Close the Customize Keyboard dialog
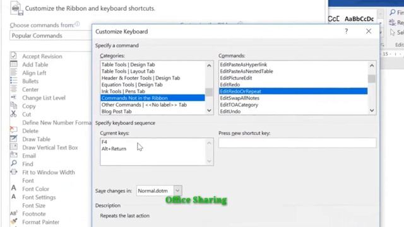 [369, 32]
